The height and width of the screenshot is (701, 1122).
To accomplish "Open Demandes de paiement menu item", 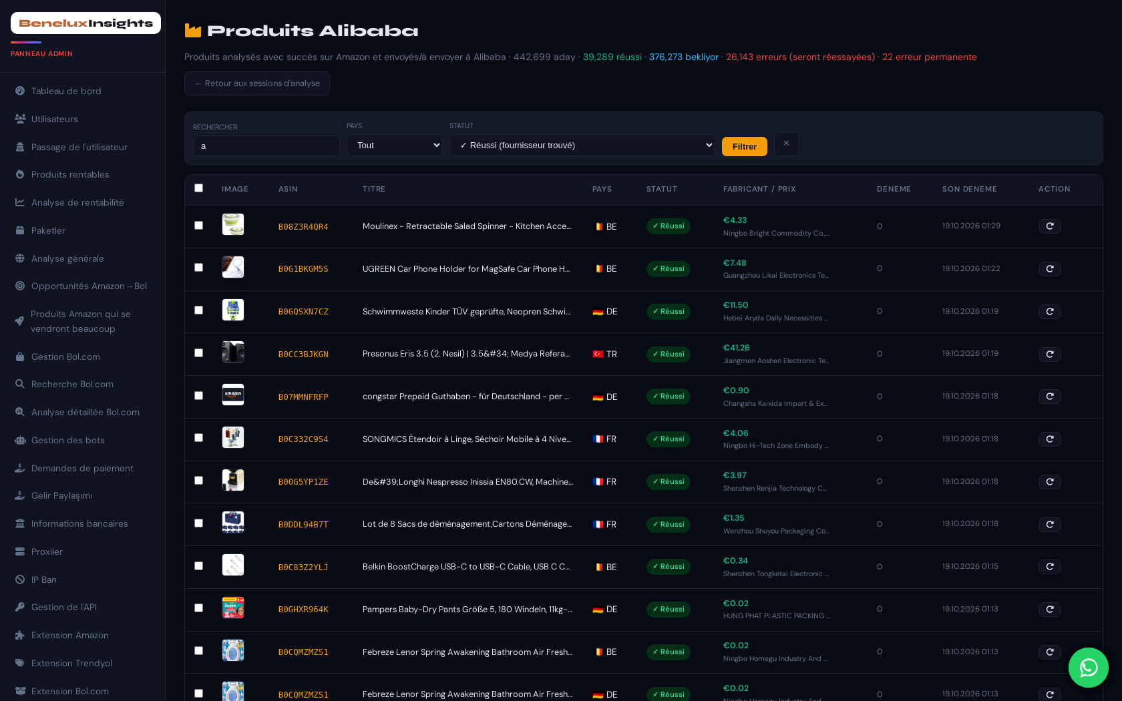I will [x=82, y=468].
